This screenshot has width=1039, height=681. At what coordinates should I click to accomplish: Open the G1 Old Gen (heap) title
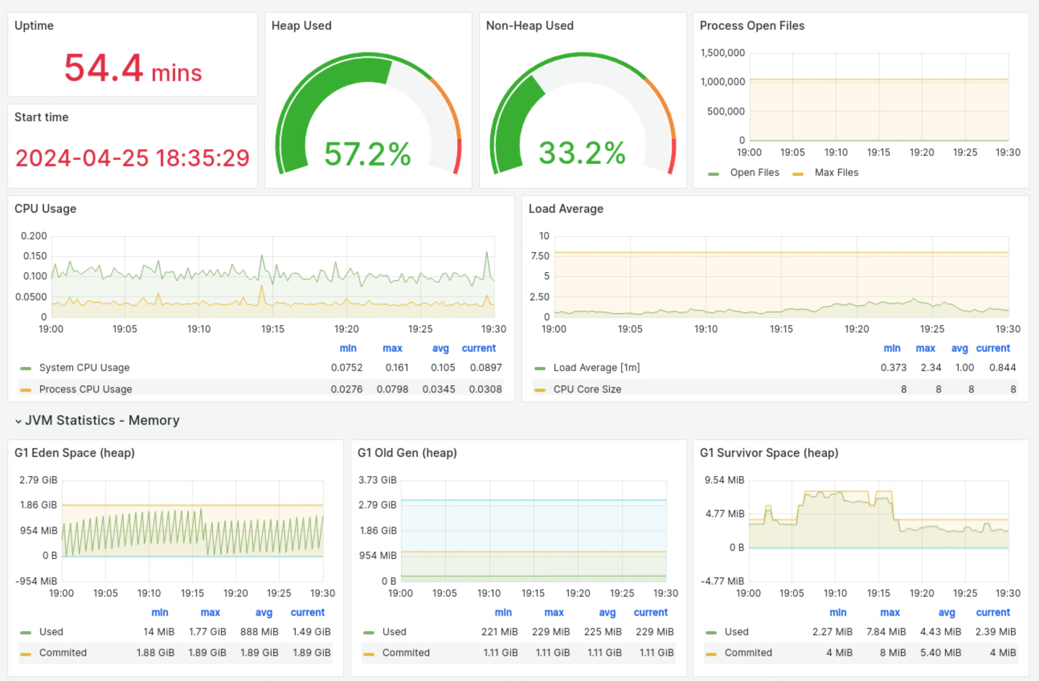[407, 453]
